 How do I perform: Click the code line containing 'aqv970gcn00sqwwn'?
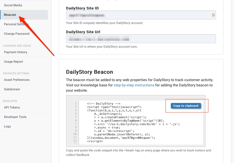121,138
